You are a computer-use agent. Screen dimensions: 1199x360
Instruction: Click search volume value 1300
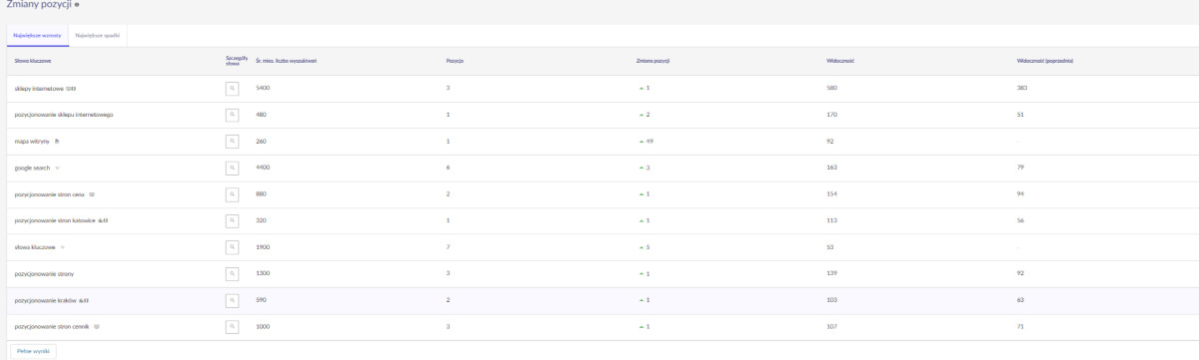point(263,272)
